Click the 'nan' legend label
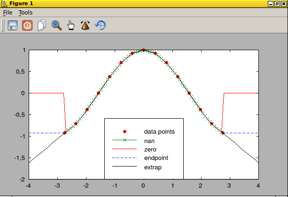The width and height of the screenshot is (288, 197). 149,141
